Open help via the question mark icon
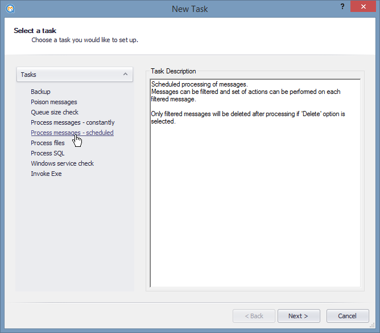Viewport: 380px width, 333px height. (342, 7)
